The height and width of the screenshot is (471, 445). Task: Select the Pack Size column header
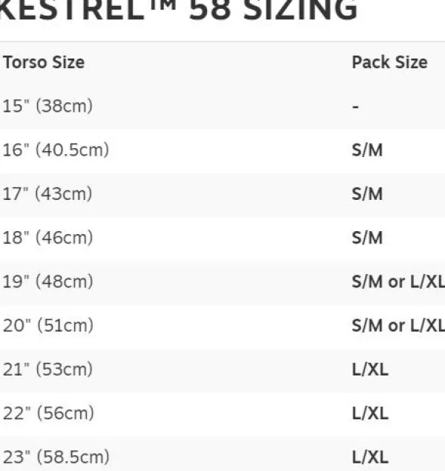(x=389, y=62)
